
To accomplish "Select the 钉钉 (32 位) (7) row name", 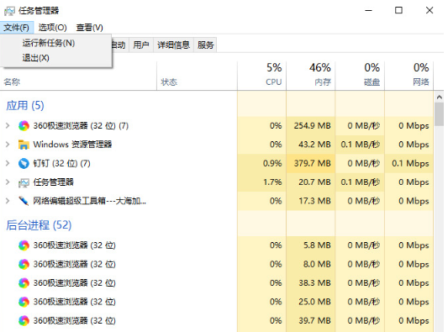I will 61,163.
